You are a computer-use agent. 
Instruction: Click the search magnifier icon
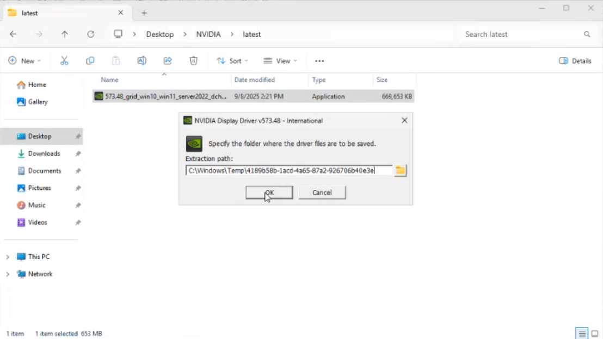587,34
